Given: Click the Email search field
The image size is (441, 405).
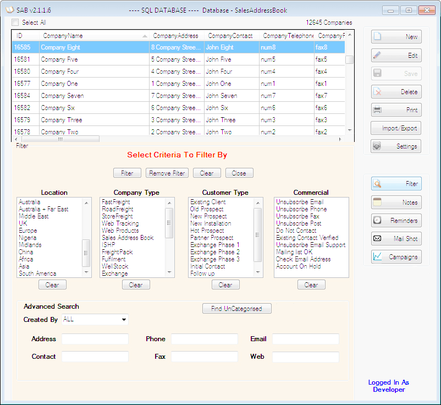Looking at the screenshot, I should 306,339.
